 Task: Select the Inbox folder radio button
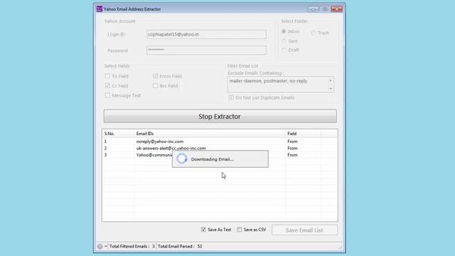pyautogui.click(x=284, y=31)
